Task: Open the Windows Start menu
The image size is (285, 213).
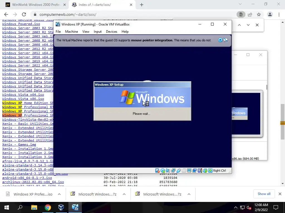Action: coord(7,207)
